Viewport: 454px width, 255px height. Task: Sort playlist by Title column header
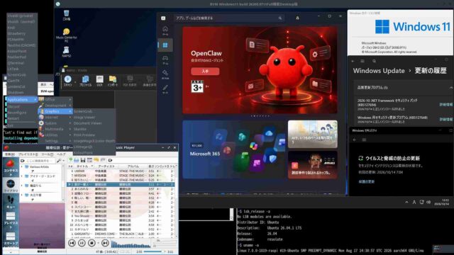click(x=82, y=166)
